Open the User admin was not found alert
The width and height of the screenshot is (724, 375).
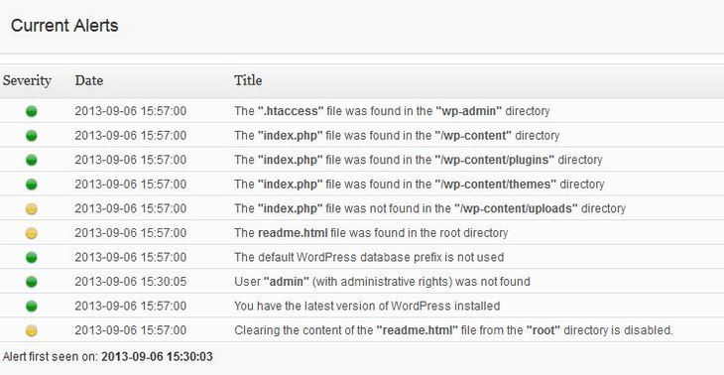pos(382,282)
